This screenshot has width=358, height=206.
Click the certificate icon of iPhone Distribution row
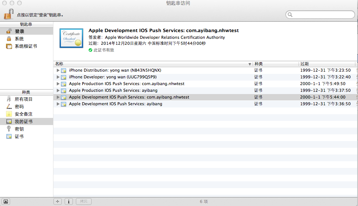(x=64, y=71)
